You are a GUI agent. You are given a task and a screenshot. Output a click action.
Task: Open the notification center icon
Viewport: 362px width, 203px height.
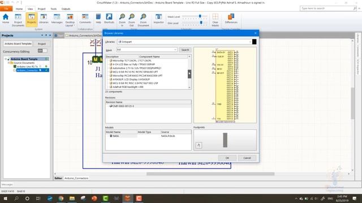coord(355,198)
